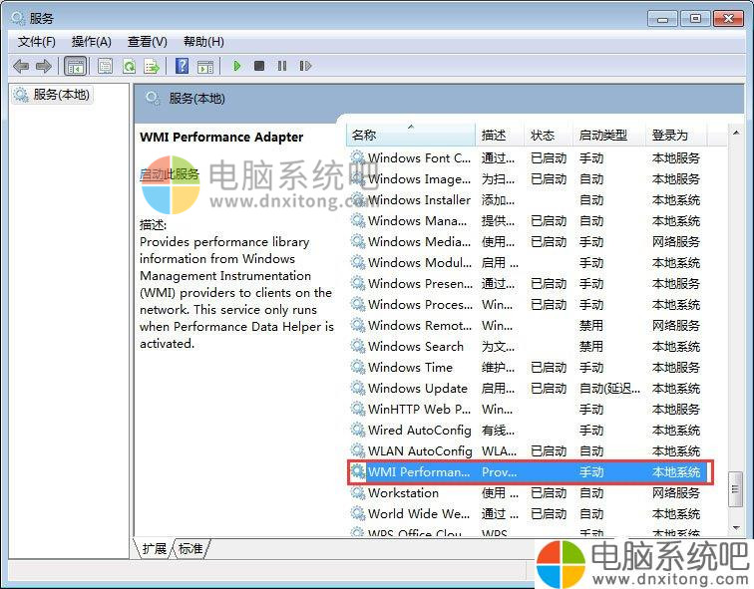Sort by 启动类型 column header
Image resolution: width=754 pixels, height=589 pixels.
pyautogui.click(x=608, y=135)
